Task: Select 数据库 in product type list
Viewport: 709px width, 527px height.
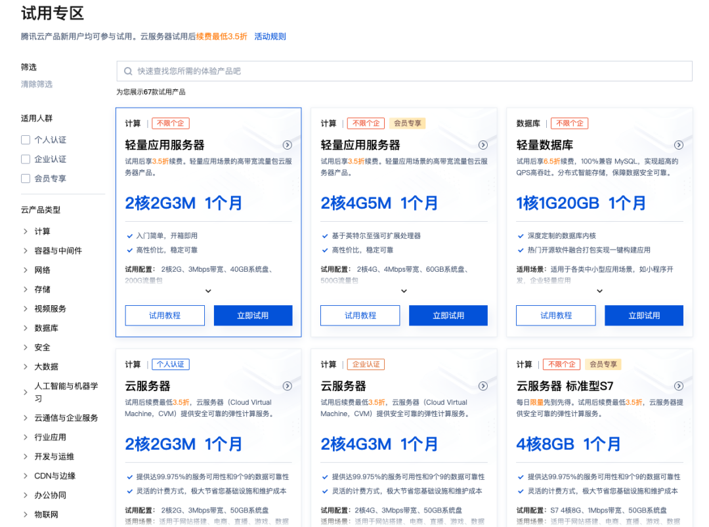Action: (46, 328)
